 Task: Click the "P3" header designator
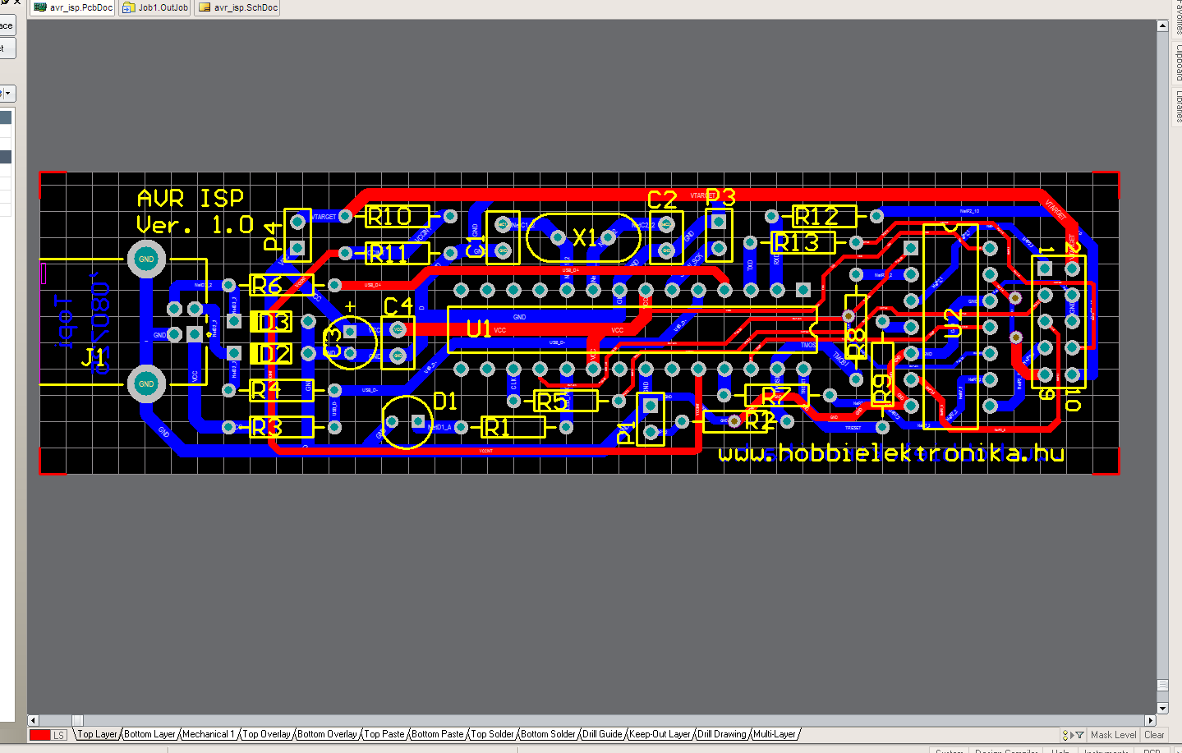(x=720, y=197)
